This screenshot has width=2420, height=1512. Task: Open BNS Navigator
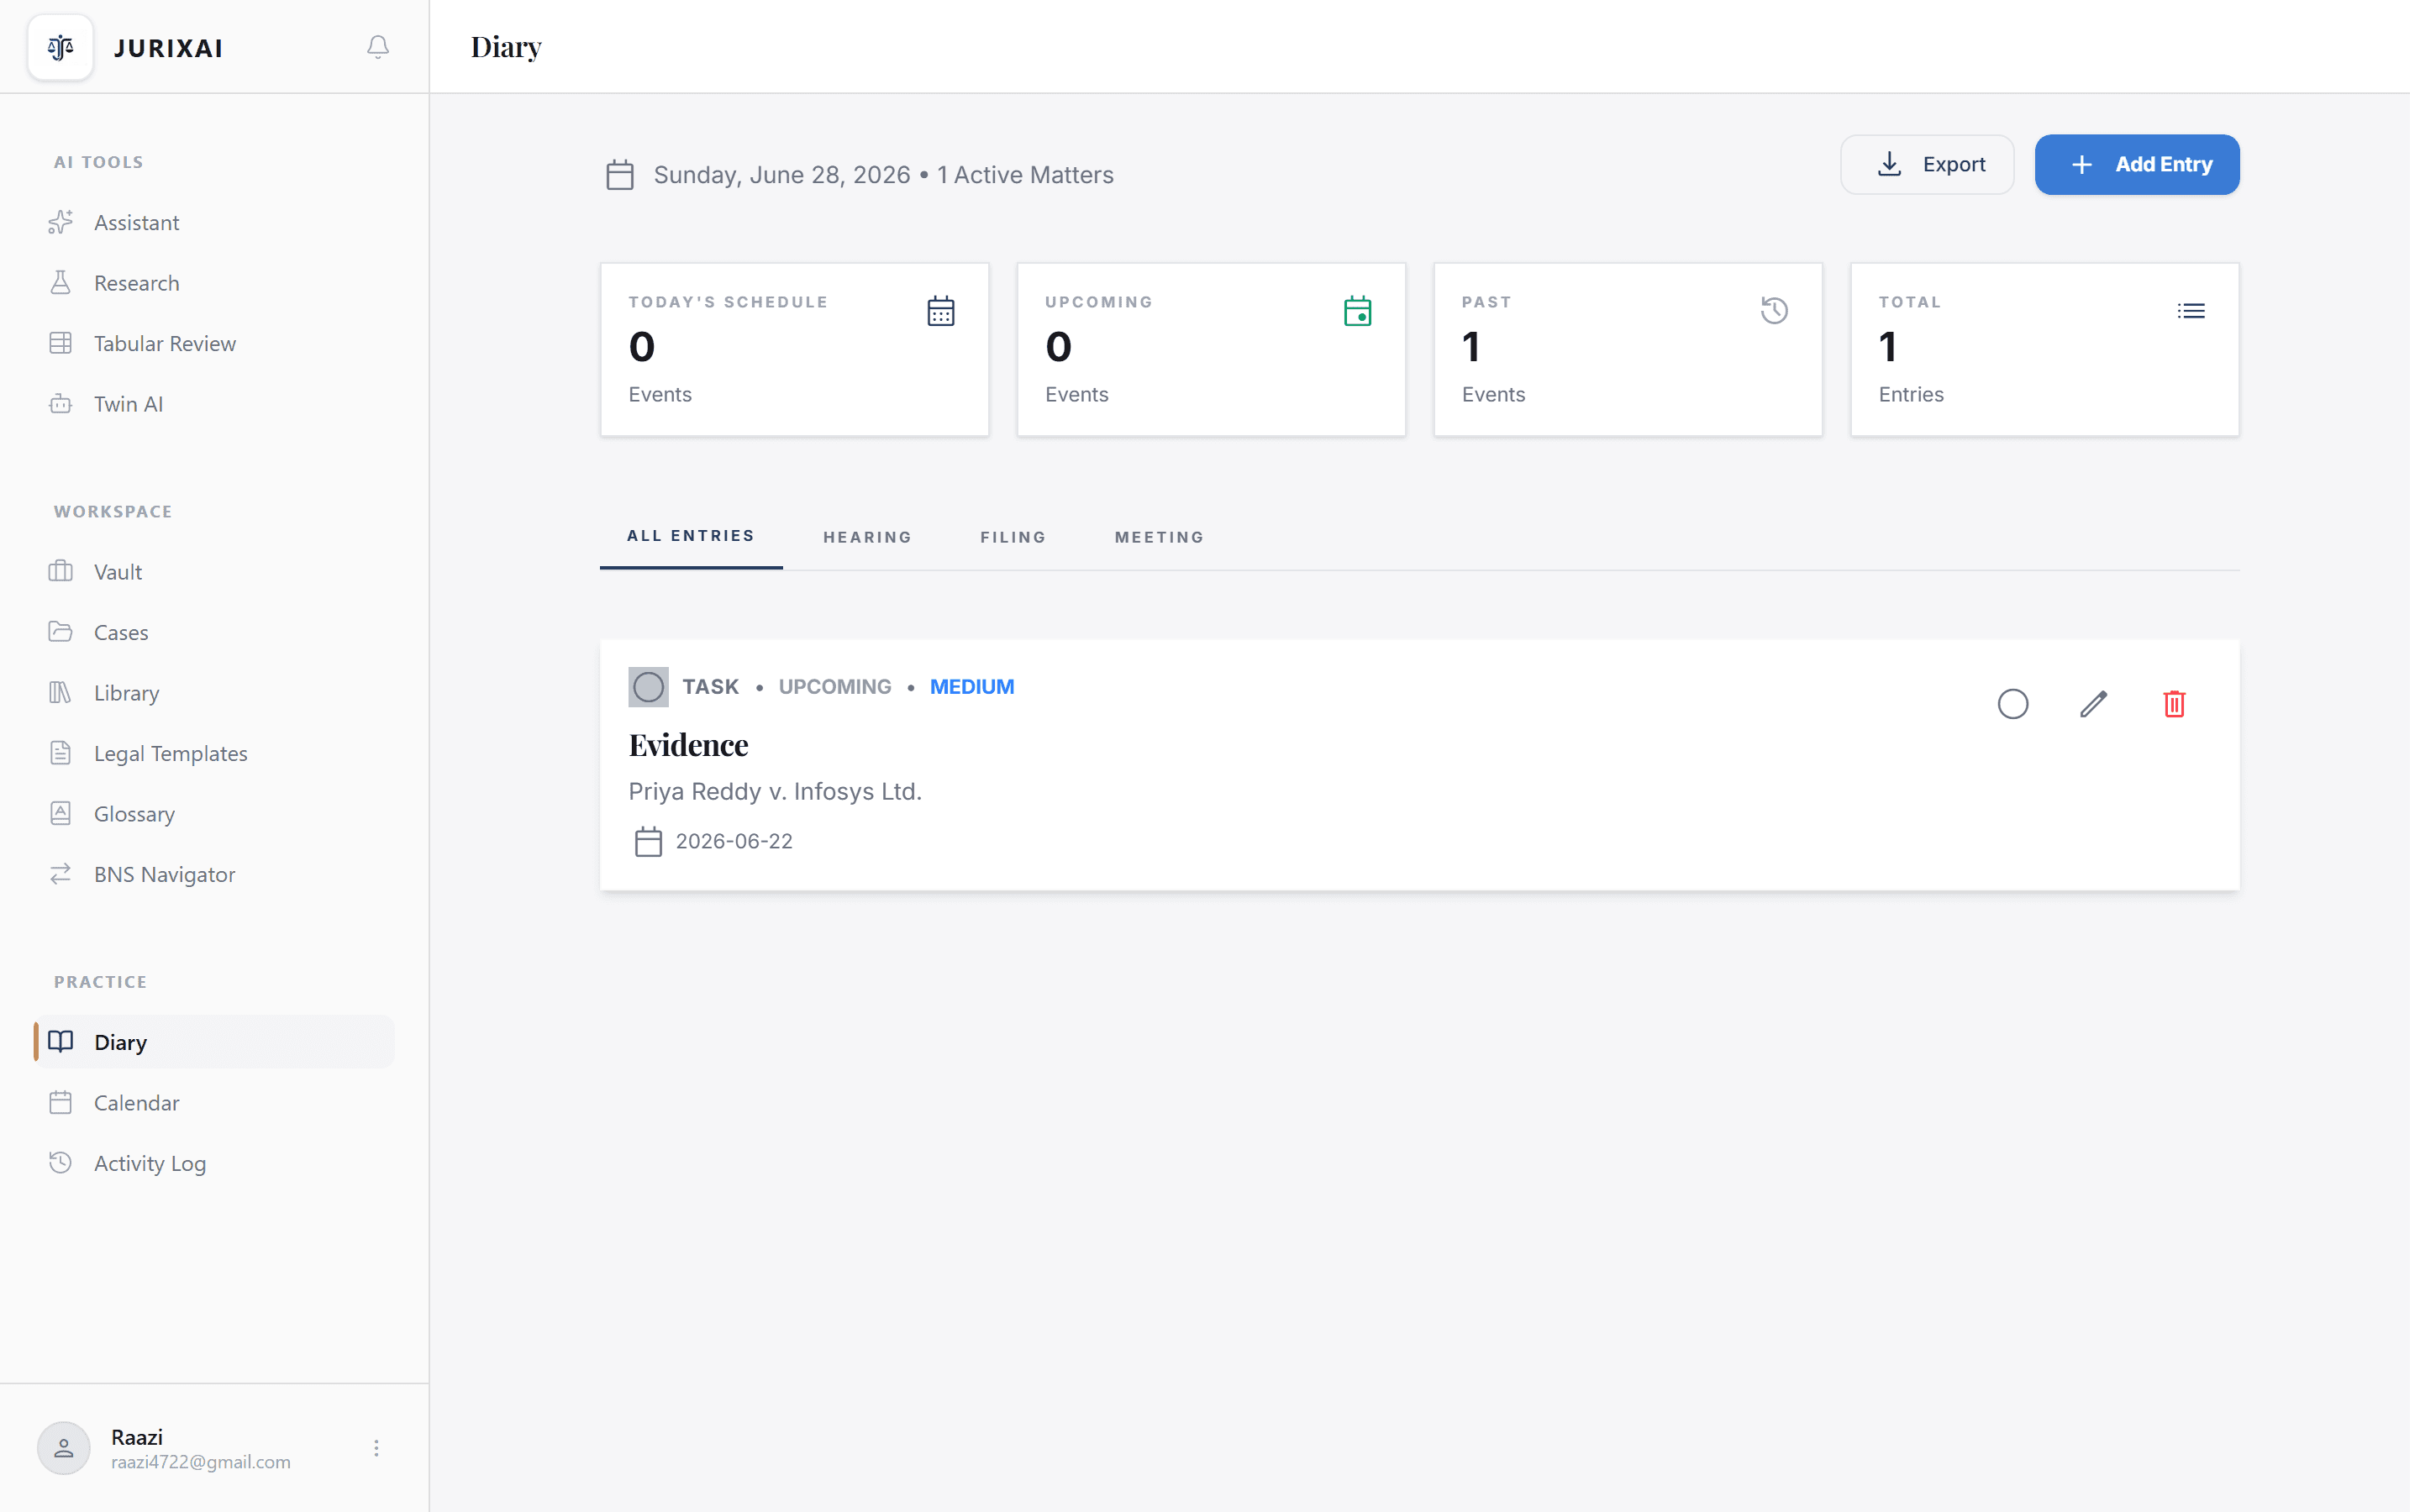214,874
